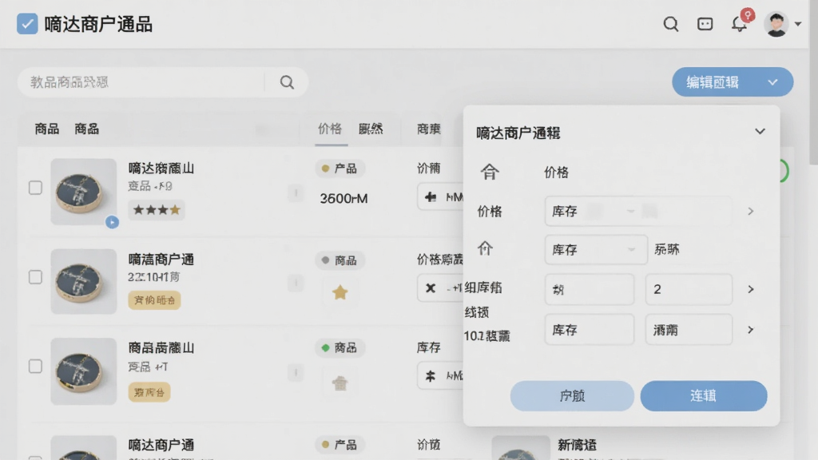The image size is (818, 460).
Task: Click the info handle in first product row
Action: coord(296,193)
